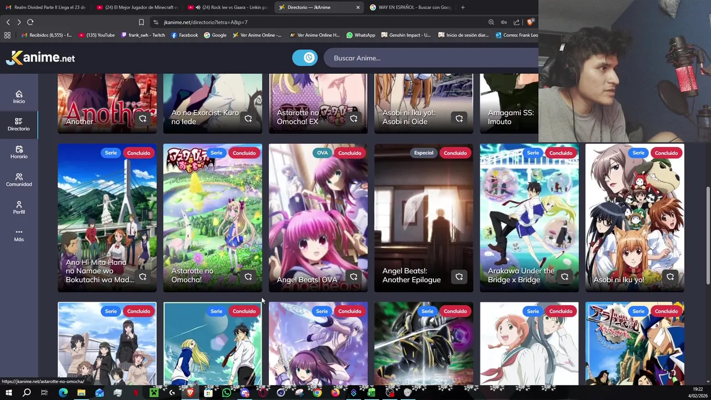711x400 pixels.
Task: Click the share icon in address bar
Action: tap(517, 22)
